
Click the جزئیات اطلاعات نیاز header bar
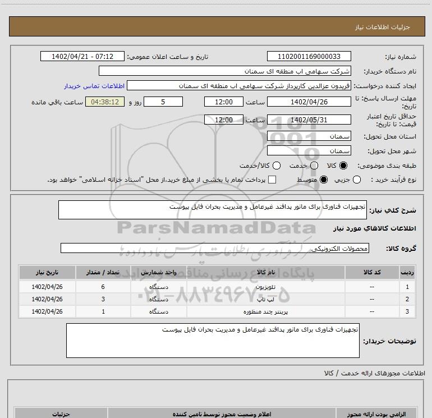pyautogui.click(x=217, y=26)
